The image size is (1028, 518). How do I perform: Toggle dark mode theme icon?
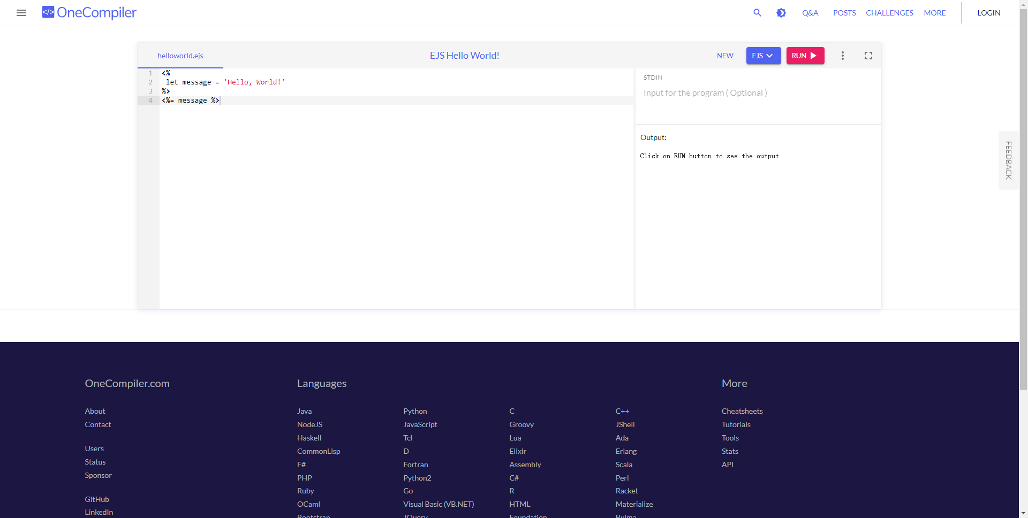pos(781,13)
